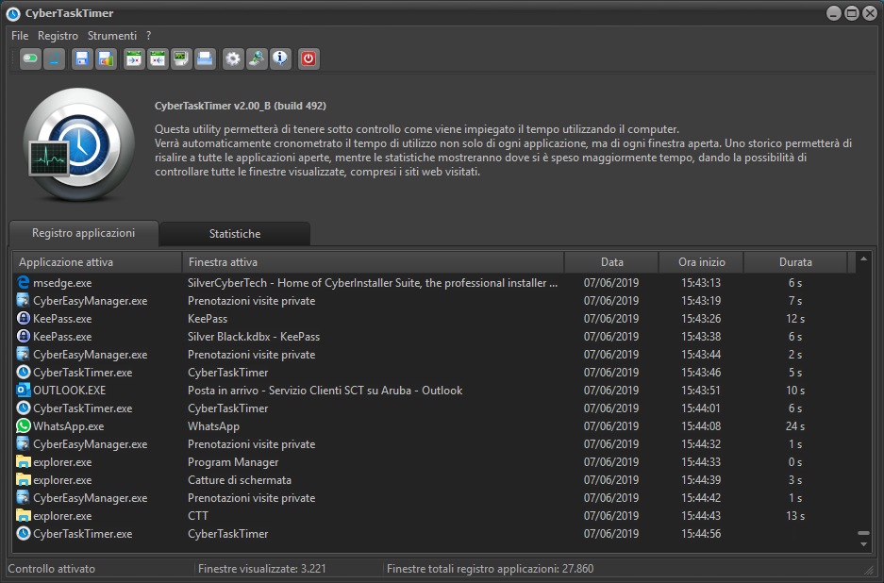Click the monitor graph toolbar icon
Viewport: 884px width, 583px height.
tap(181, 58)
